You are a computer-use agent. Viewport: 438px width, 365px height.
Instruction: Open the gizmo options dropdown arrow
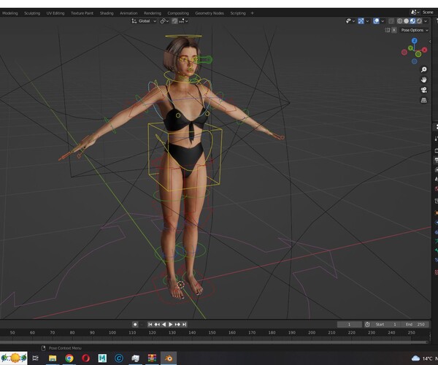coord(367,21)
